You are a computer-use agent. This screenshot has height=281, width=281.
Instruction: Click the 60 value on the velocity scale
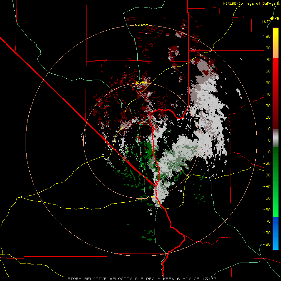point(268,71)
